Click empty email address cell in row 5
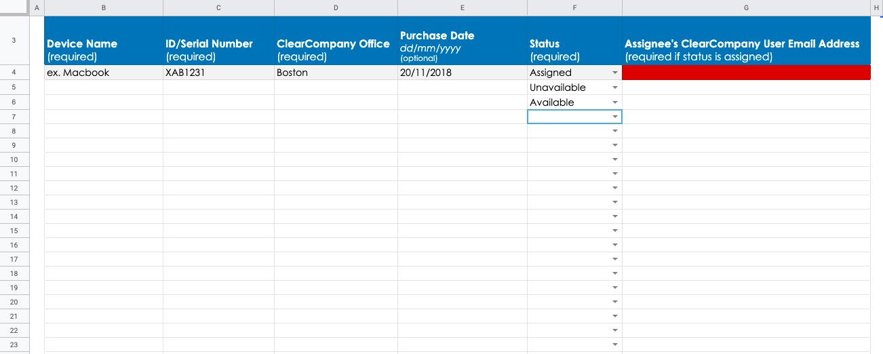 click(746, 87)
